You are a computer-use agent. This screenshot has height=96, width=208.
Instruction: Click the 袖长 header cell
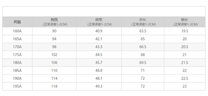point(185,22)
